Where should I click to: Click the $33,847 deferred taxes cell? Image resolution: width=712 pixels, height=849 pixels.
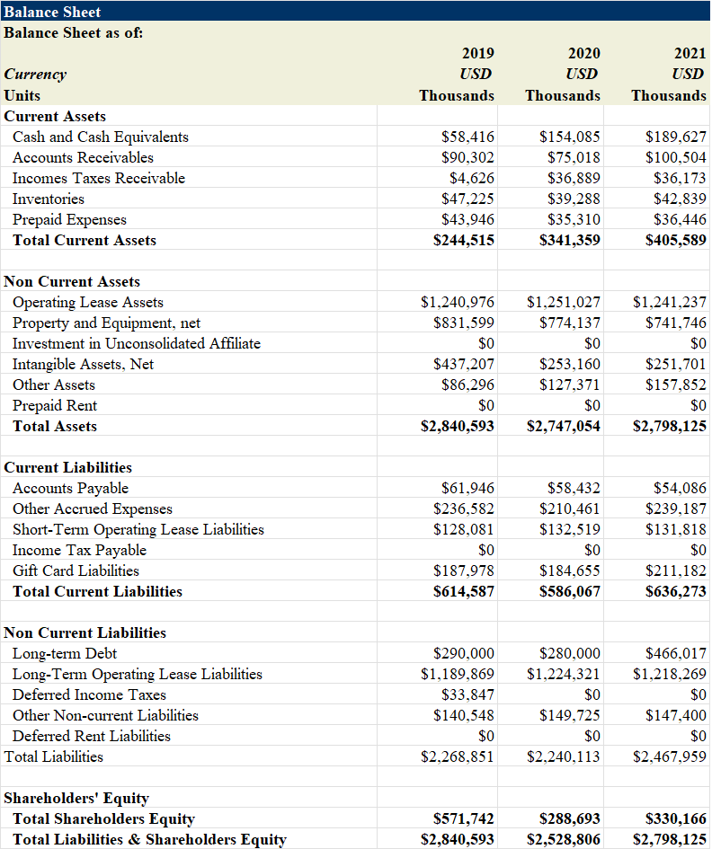(x=467, y=694)
